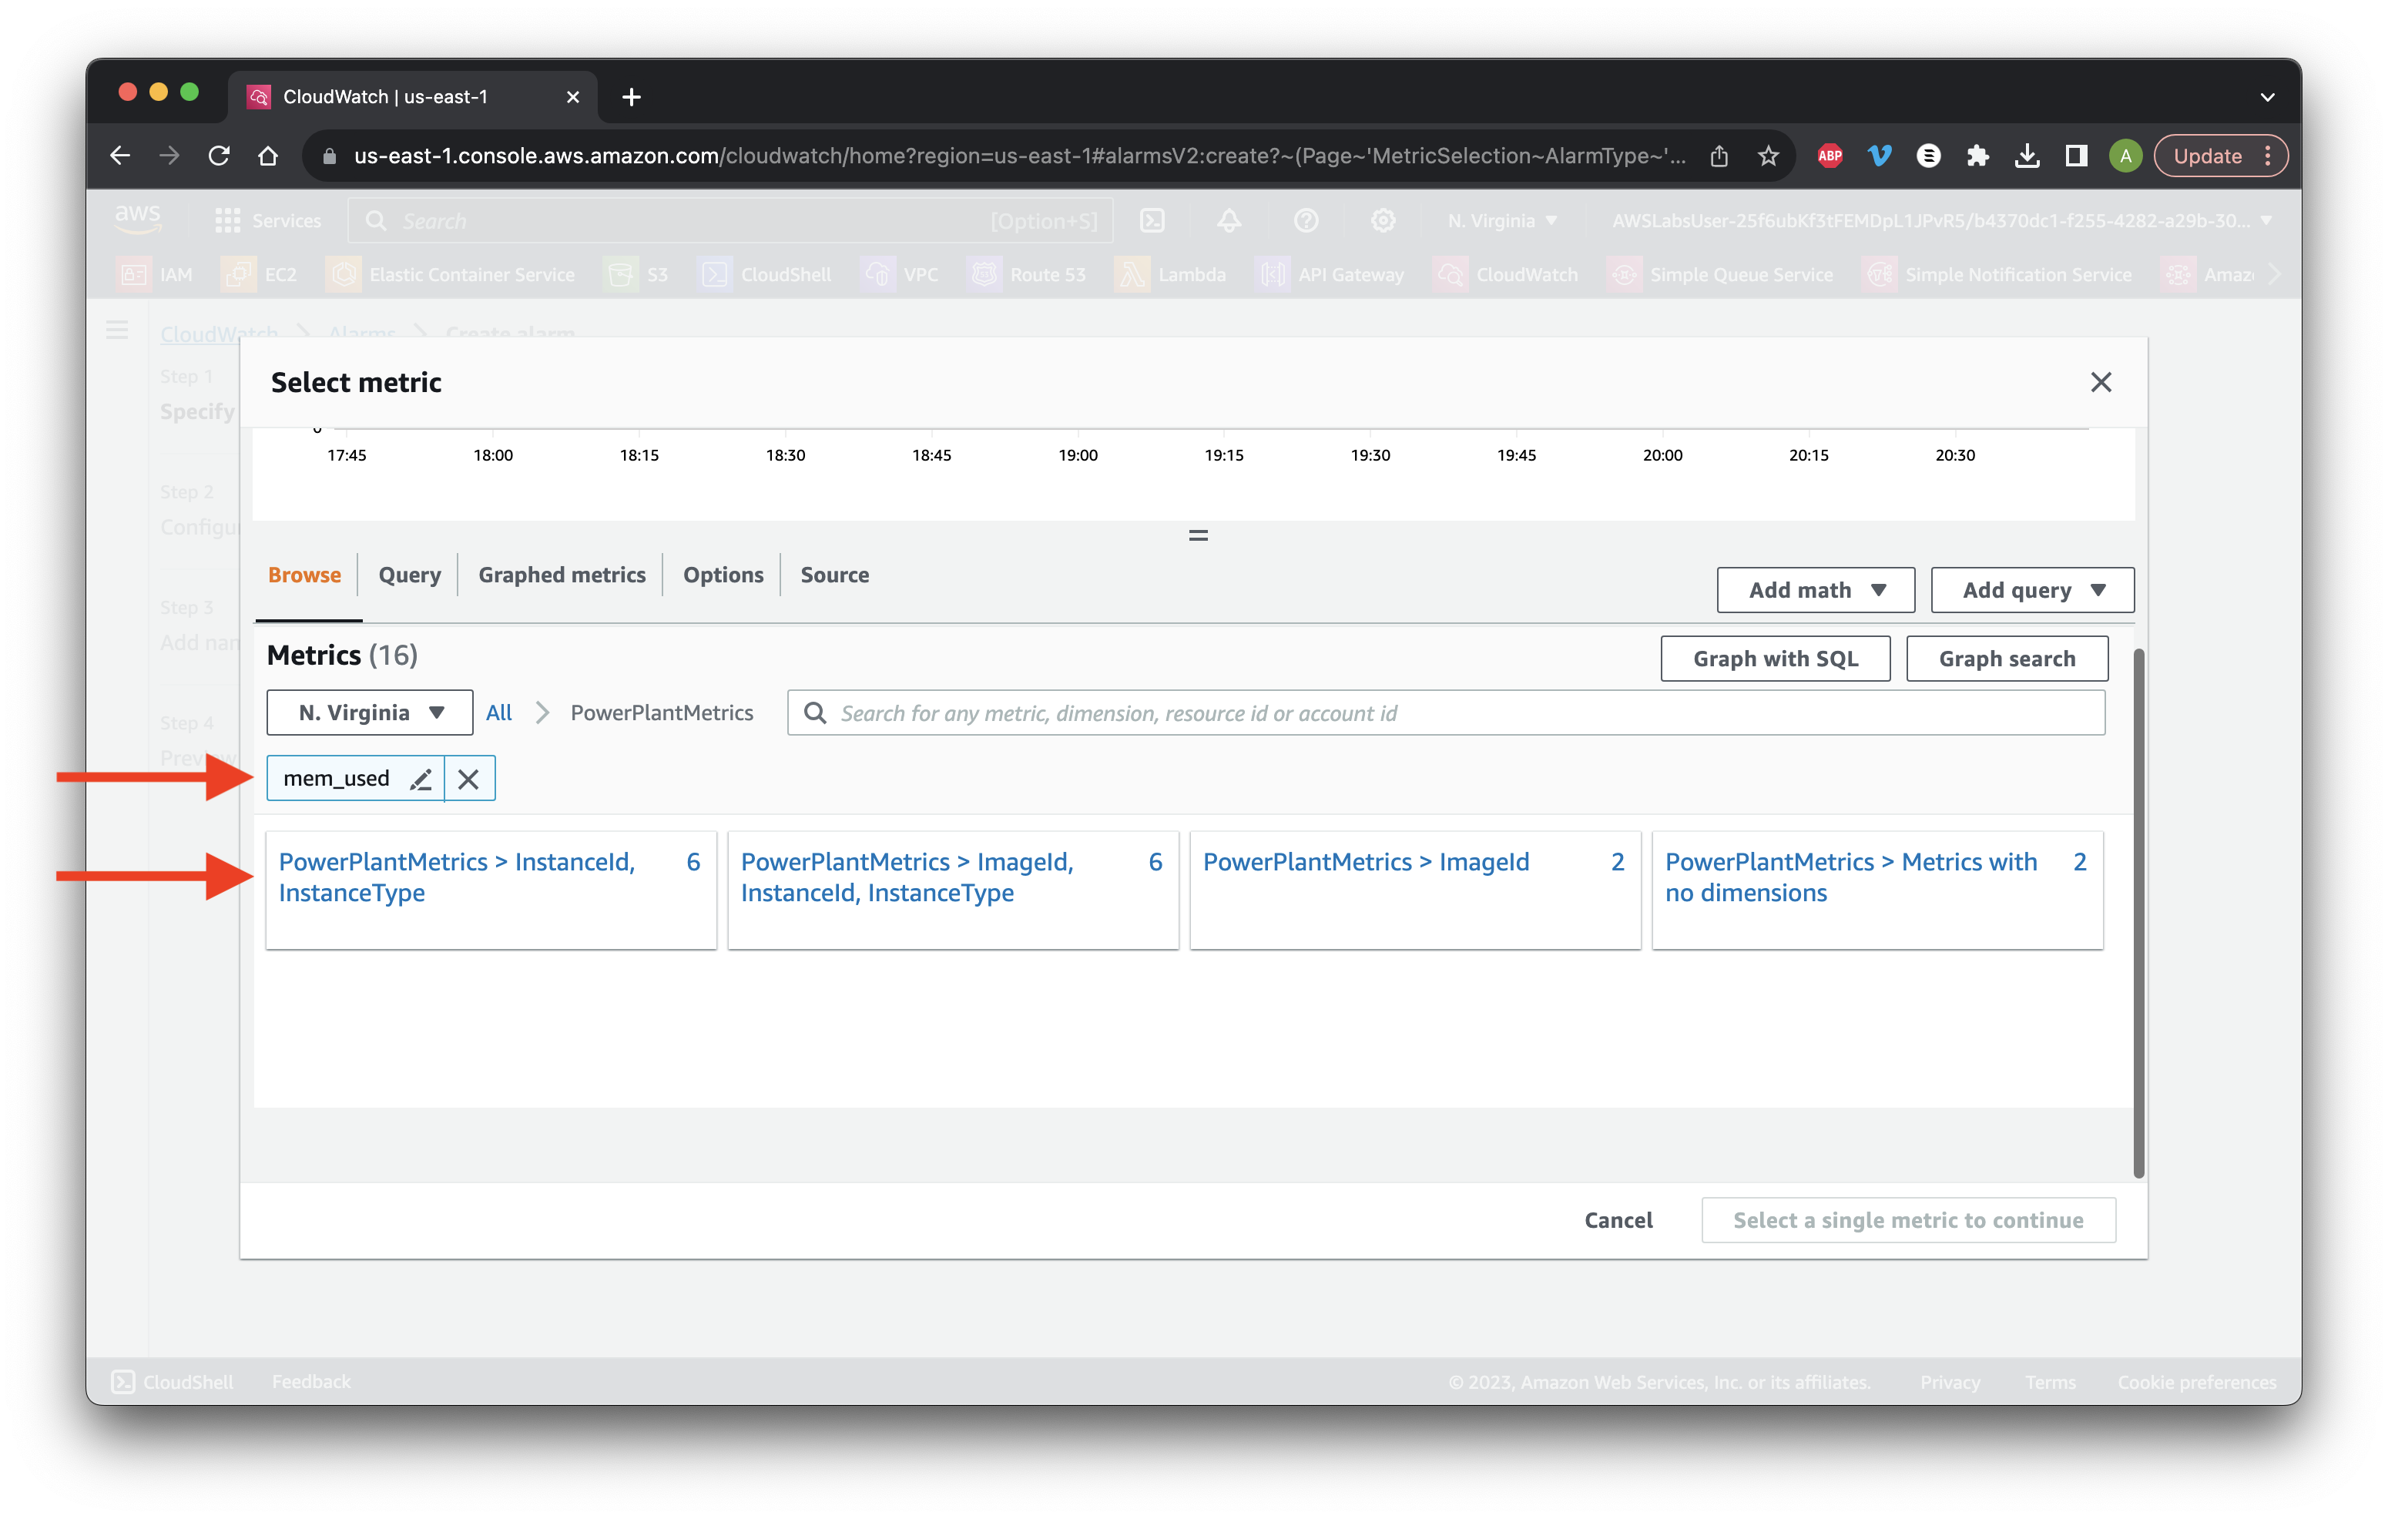Click the browser back arrow
The width and height of the screenshot is (2388, 1519).
click(x=120, y=156)
